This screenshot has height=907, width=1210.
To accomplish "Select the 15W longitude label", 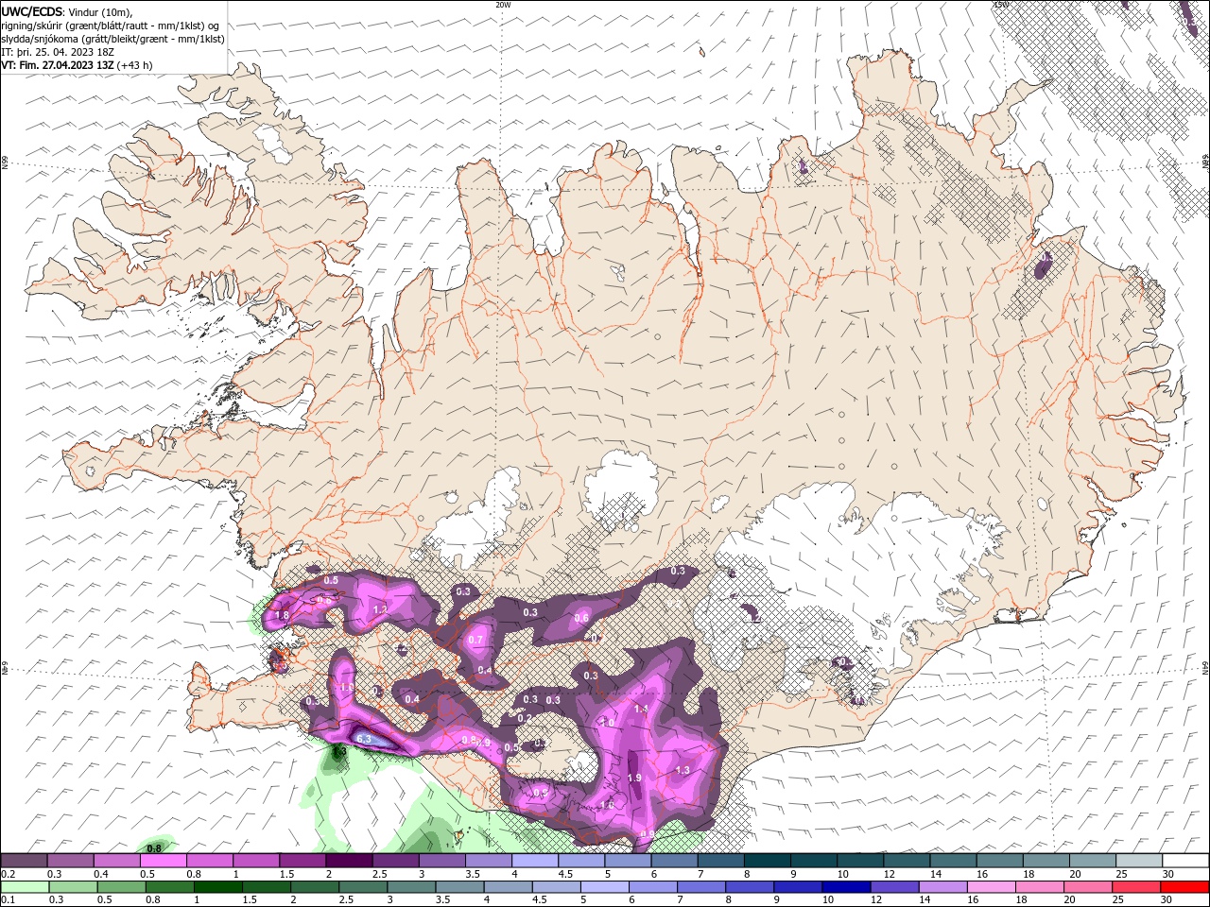I will (x=1001, y=5).
